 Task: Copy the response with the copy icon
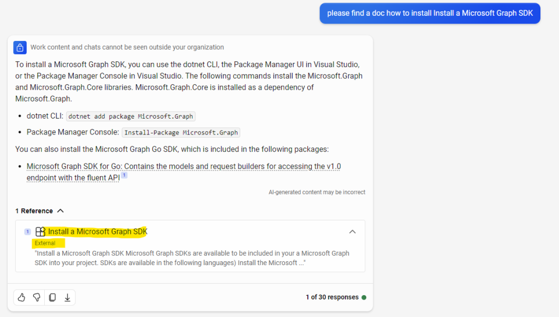[52, 297]
